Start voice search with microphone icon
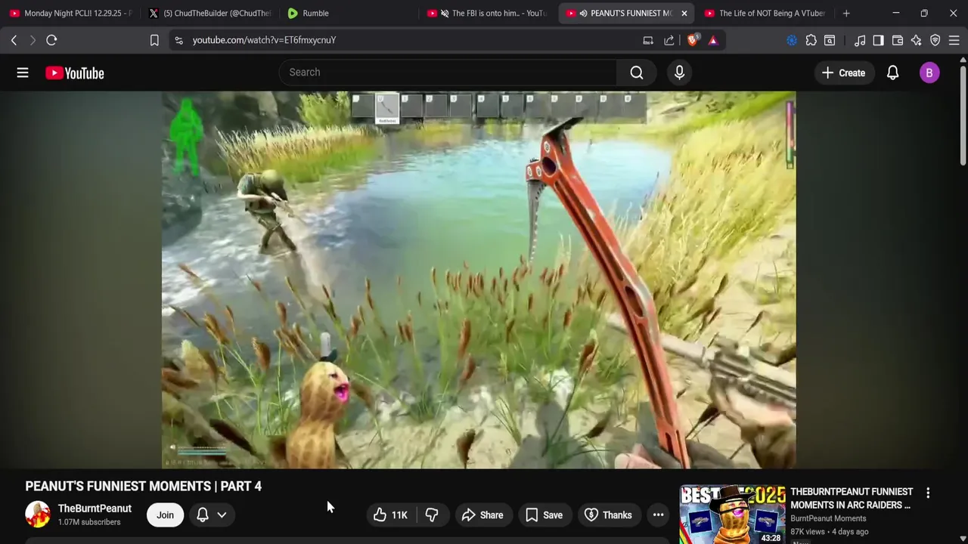968x544 pixels. [x=679, y=73]
